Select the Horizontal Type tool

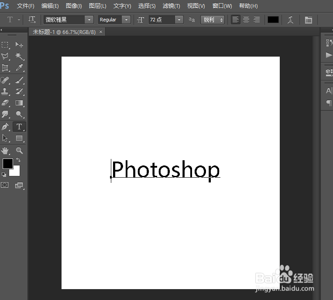(19, 127)
